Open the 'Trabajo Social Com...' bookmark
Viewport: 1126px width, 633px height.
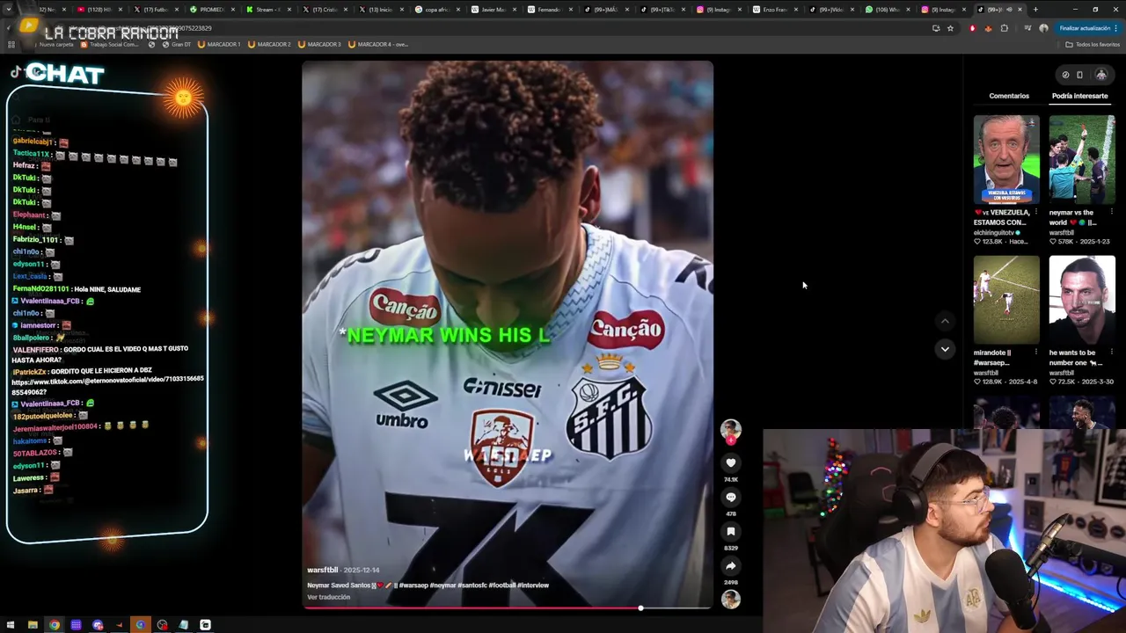click(x=110, y=44)
